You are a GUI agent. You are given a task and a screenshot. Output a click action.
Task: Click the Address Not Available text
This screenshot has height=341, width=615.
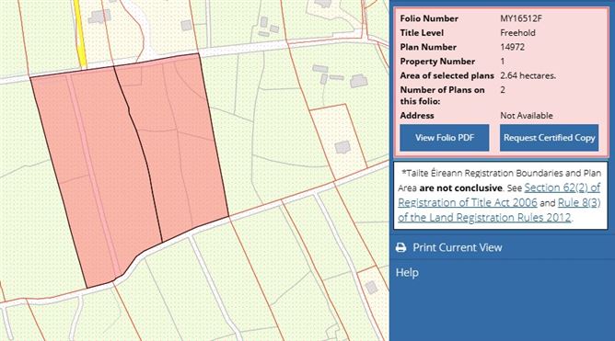[x=527, y=116]
